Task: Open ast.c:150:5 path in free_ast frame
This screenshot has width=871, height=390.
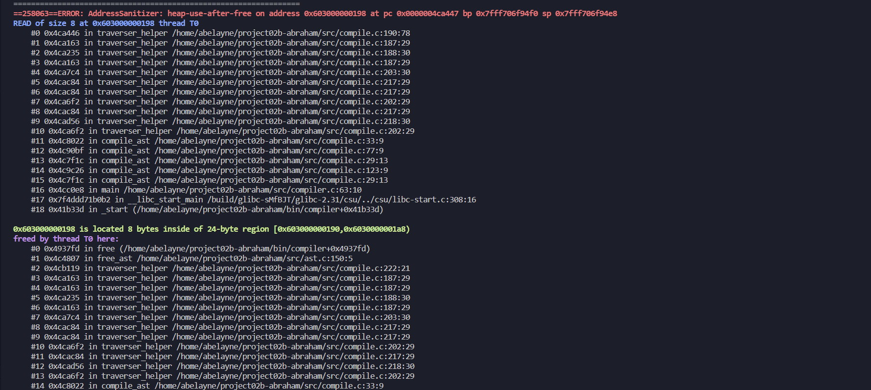Action: pos(244,259)
